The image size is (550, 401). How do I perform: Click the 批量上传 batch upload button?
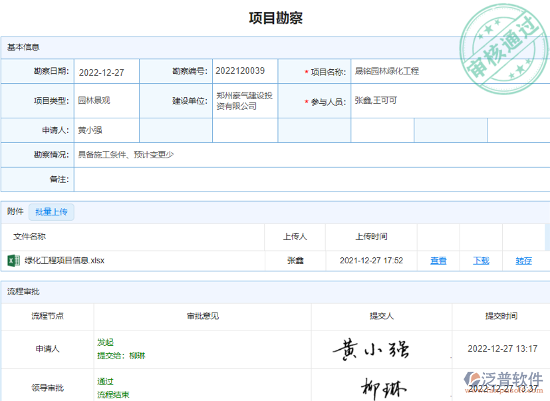pyautogui.click(x=51, y=212)
